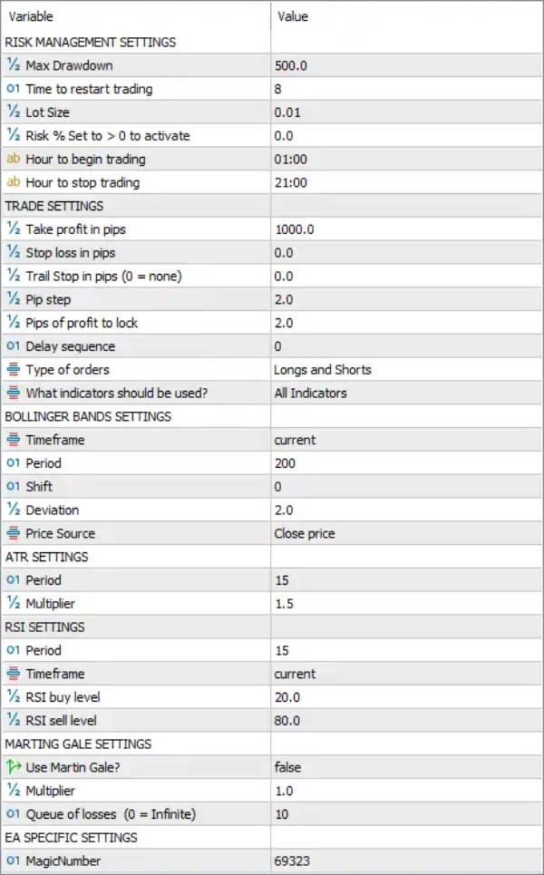Open the Price Source 'Close price' dropdown
544x875 pixels.
click(406, 533)
